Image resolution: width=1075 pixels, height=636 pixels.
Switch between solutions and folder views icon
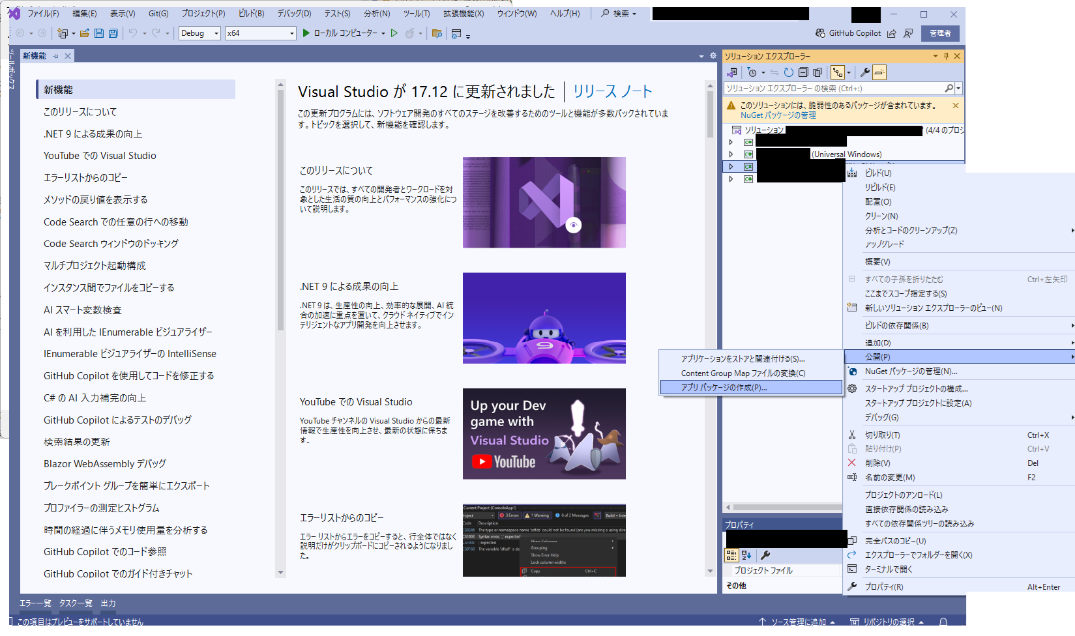(733, 72)
